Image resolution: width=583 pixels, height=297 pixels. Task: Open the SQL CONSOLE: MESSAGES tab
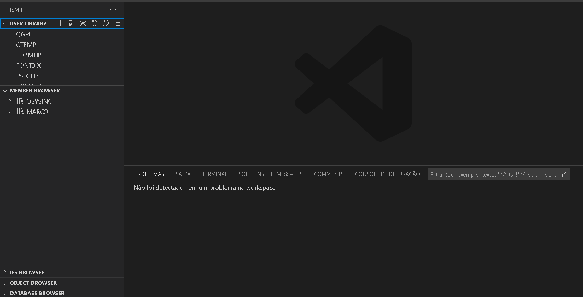click(271, 174)
